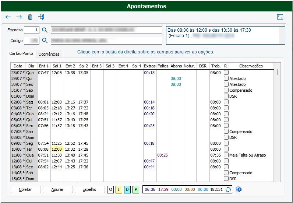The width and height of the screenshot is (293, 203).
Task: Click the cyan D legend swatch
Action: click(x=127, y=189)
